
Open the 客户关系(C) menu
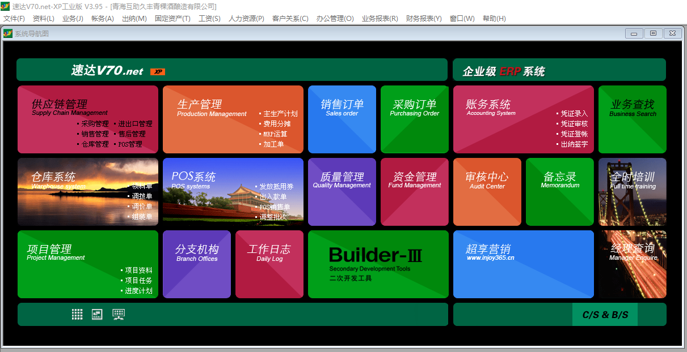click(x=290, y=19)
